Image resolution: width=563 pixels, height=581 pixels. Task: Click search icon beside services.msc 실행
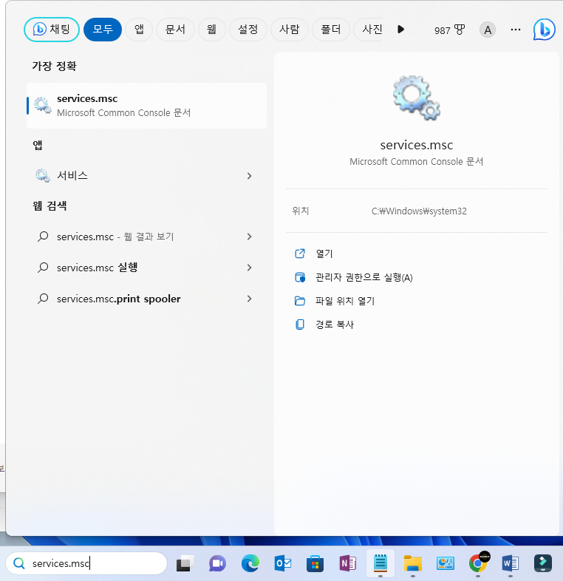pyautogui.click(x=43, y=267)
